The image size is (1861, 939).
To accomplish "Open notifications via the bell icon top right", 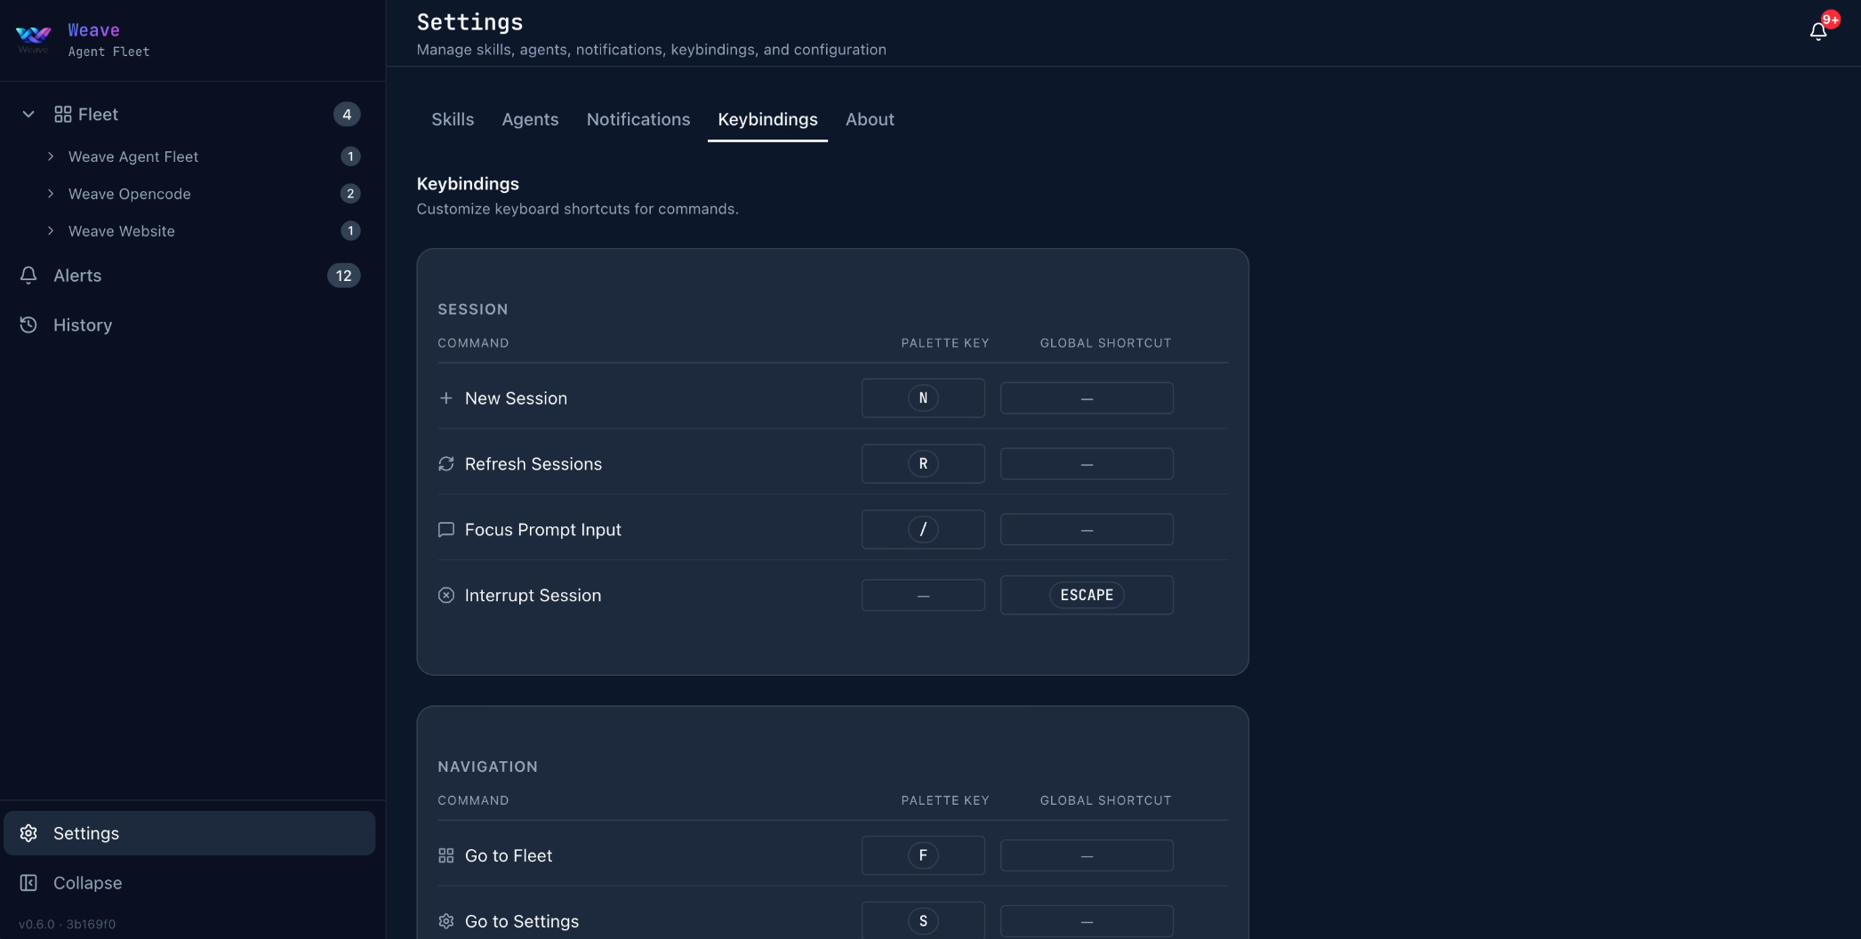I will pyautogui.click(x=1817, y=29).
